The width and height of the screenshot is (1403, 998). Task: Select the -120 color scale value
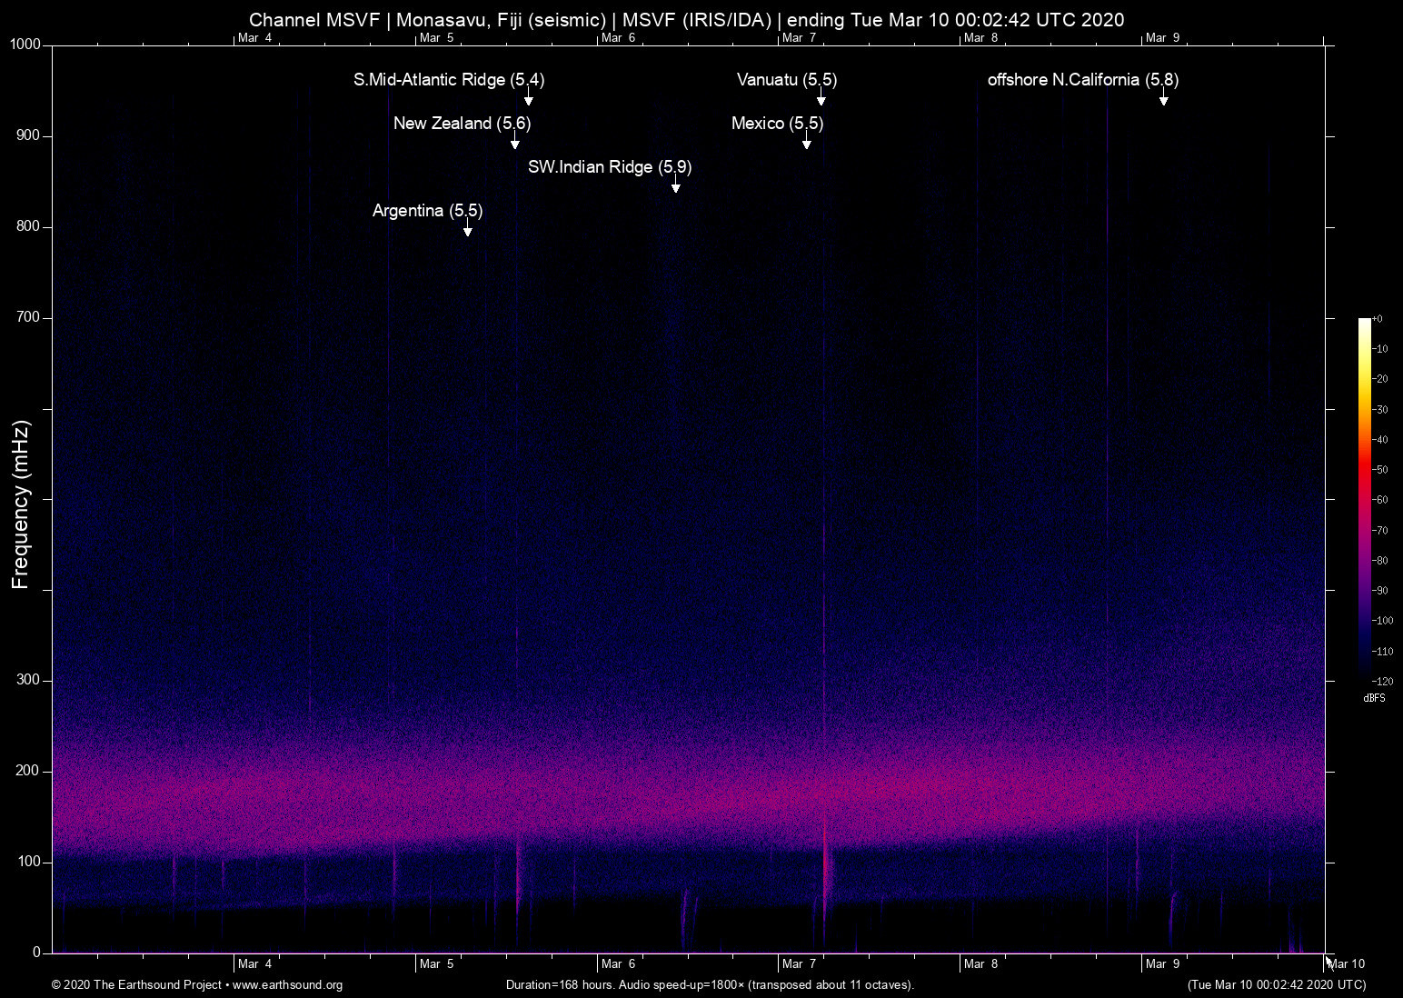1382,681
